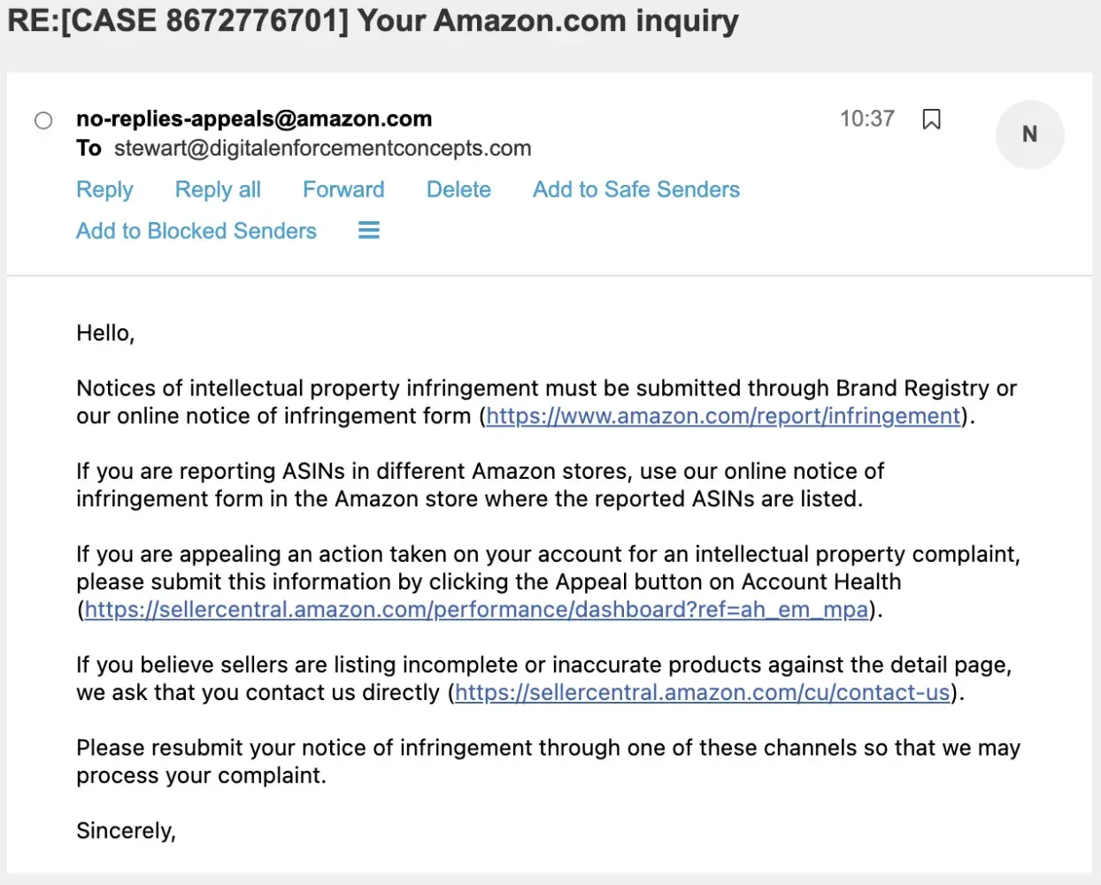Image resolution: width=1101 pixels, height=885 pixels.
Task: Delete this message
Action: tap(458, 189)
